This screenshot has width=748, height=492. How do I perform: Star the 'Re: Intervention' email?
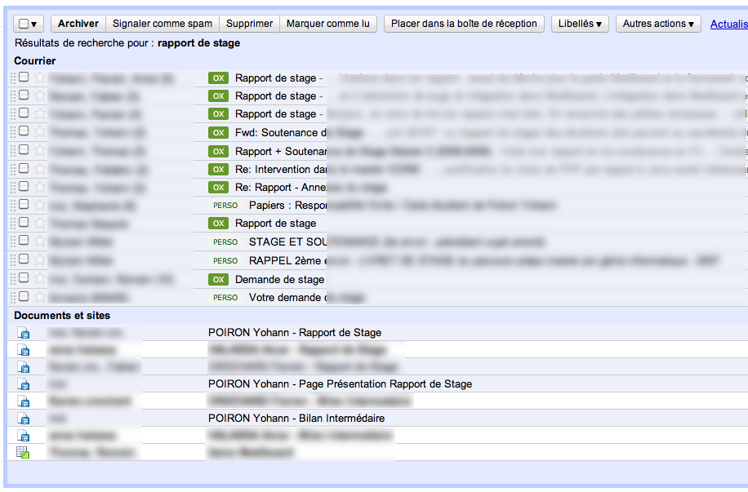(39, 169)
